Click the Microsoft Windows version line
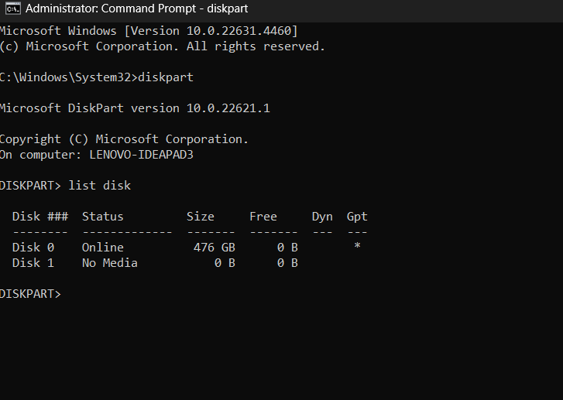 point(148,31)
